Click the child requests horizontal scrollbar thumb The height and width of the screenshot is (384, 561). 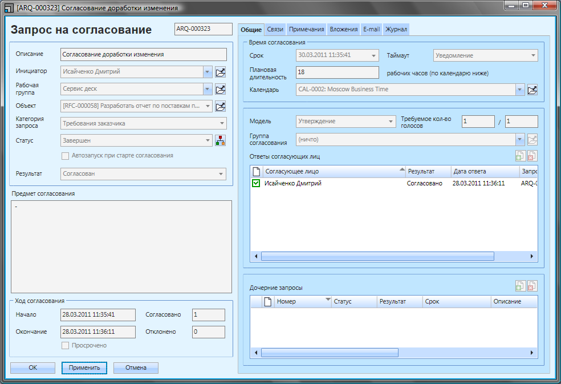pyautogui.click(x=330, y=353)
